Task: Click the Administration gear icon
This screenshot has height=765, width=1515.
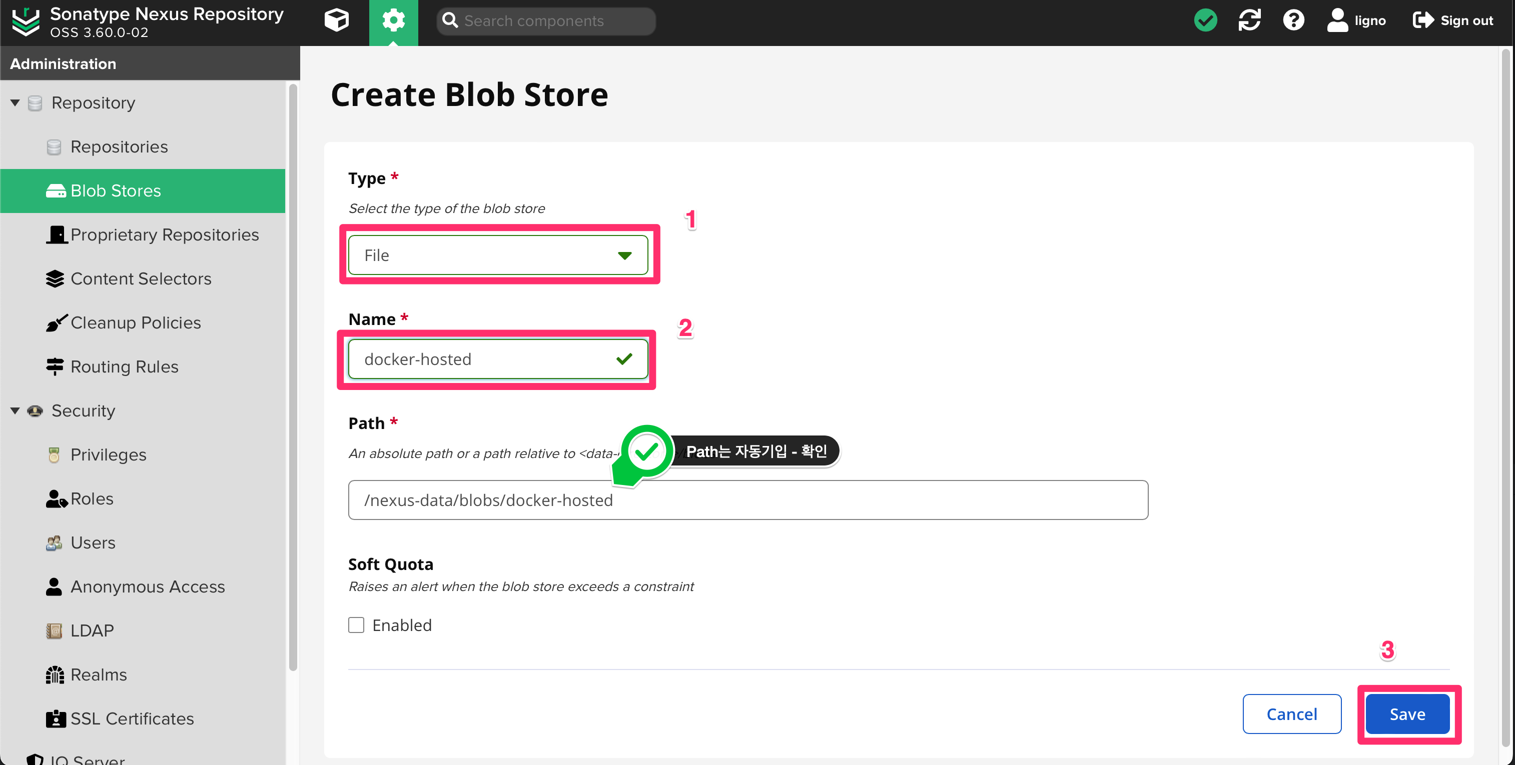Action: point(393,20)
